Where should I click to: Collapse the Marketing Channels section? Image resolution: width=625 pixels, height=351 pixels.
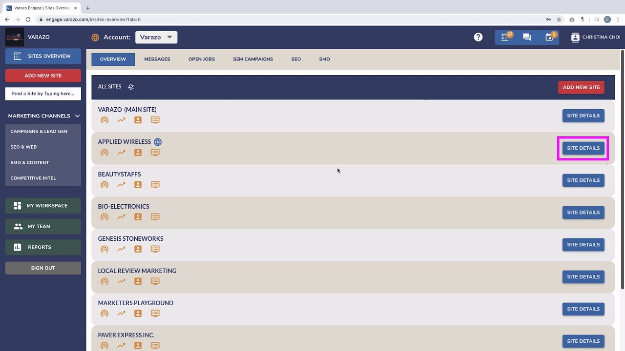pyautogui.click(x=77, y=116)
